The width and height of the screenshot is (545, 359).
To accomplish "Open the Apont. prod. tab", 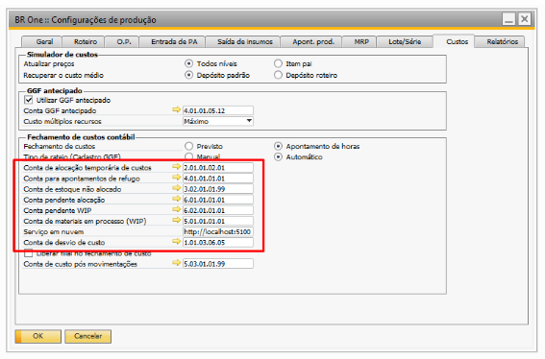I will (x=311, y=41).
